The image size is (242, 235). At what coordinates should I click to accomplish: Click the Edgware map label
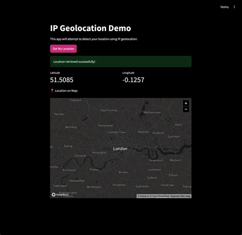(76, 100)
